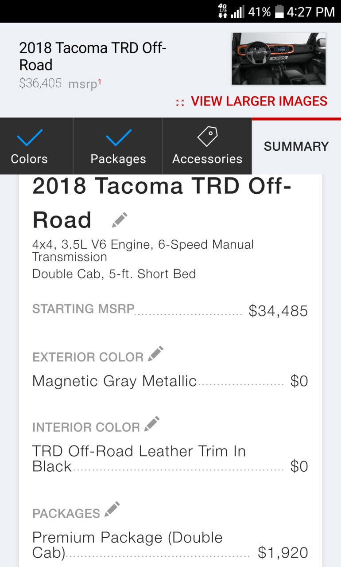
Task: Edit interior color via pencil icon
Action: pyautogui.click(x=152, y=424)
